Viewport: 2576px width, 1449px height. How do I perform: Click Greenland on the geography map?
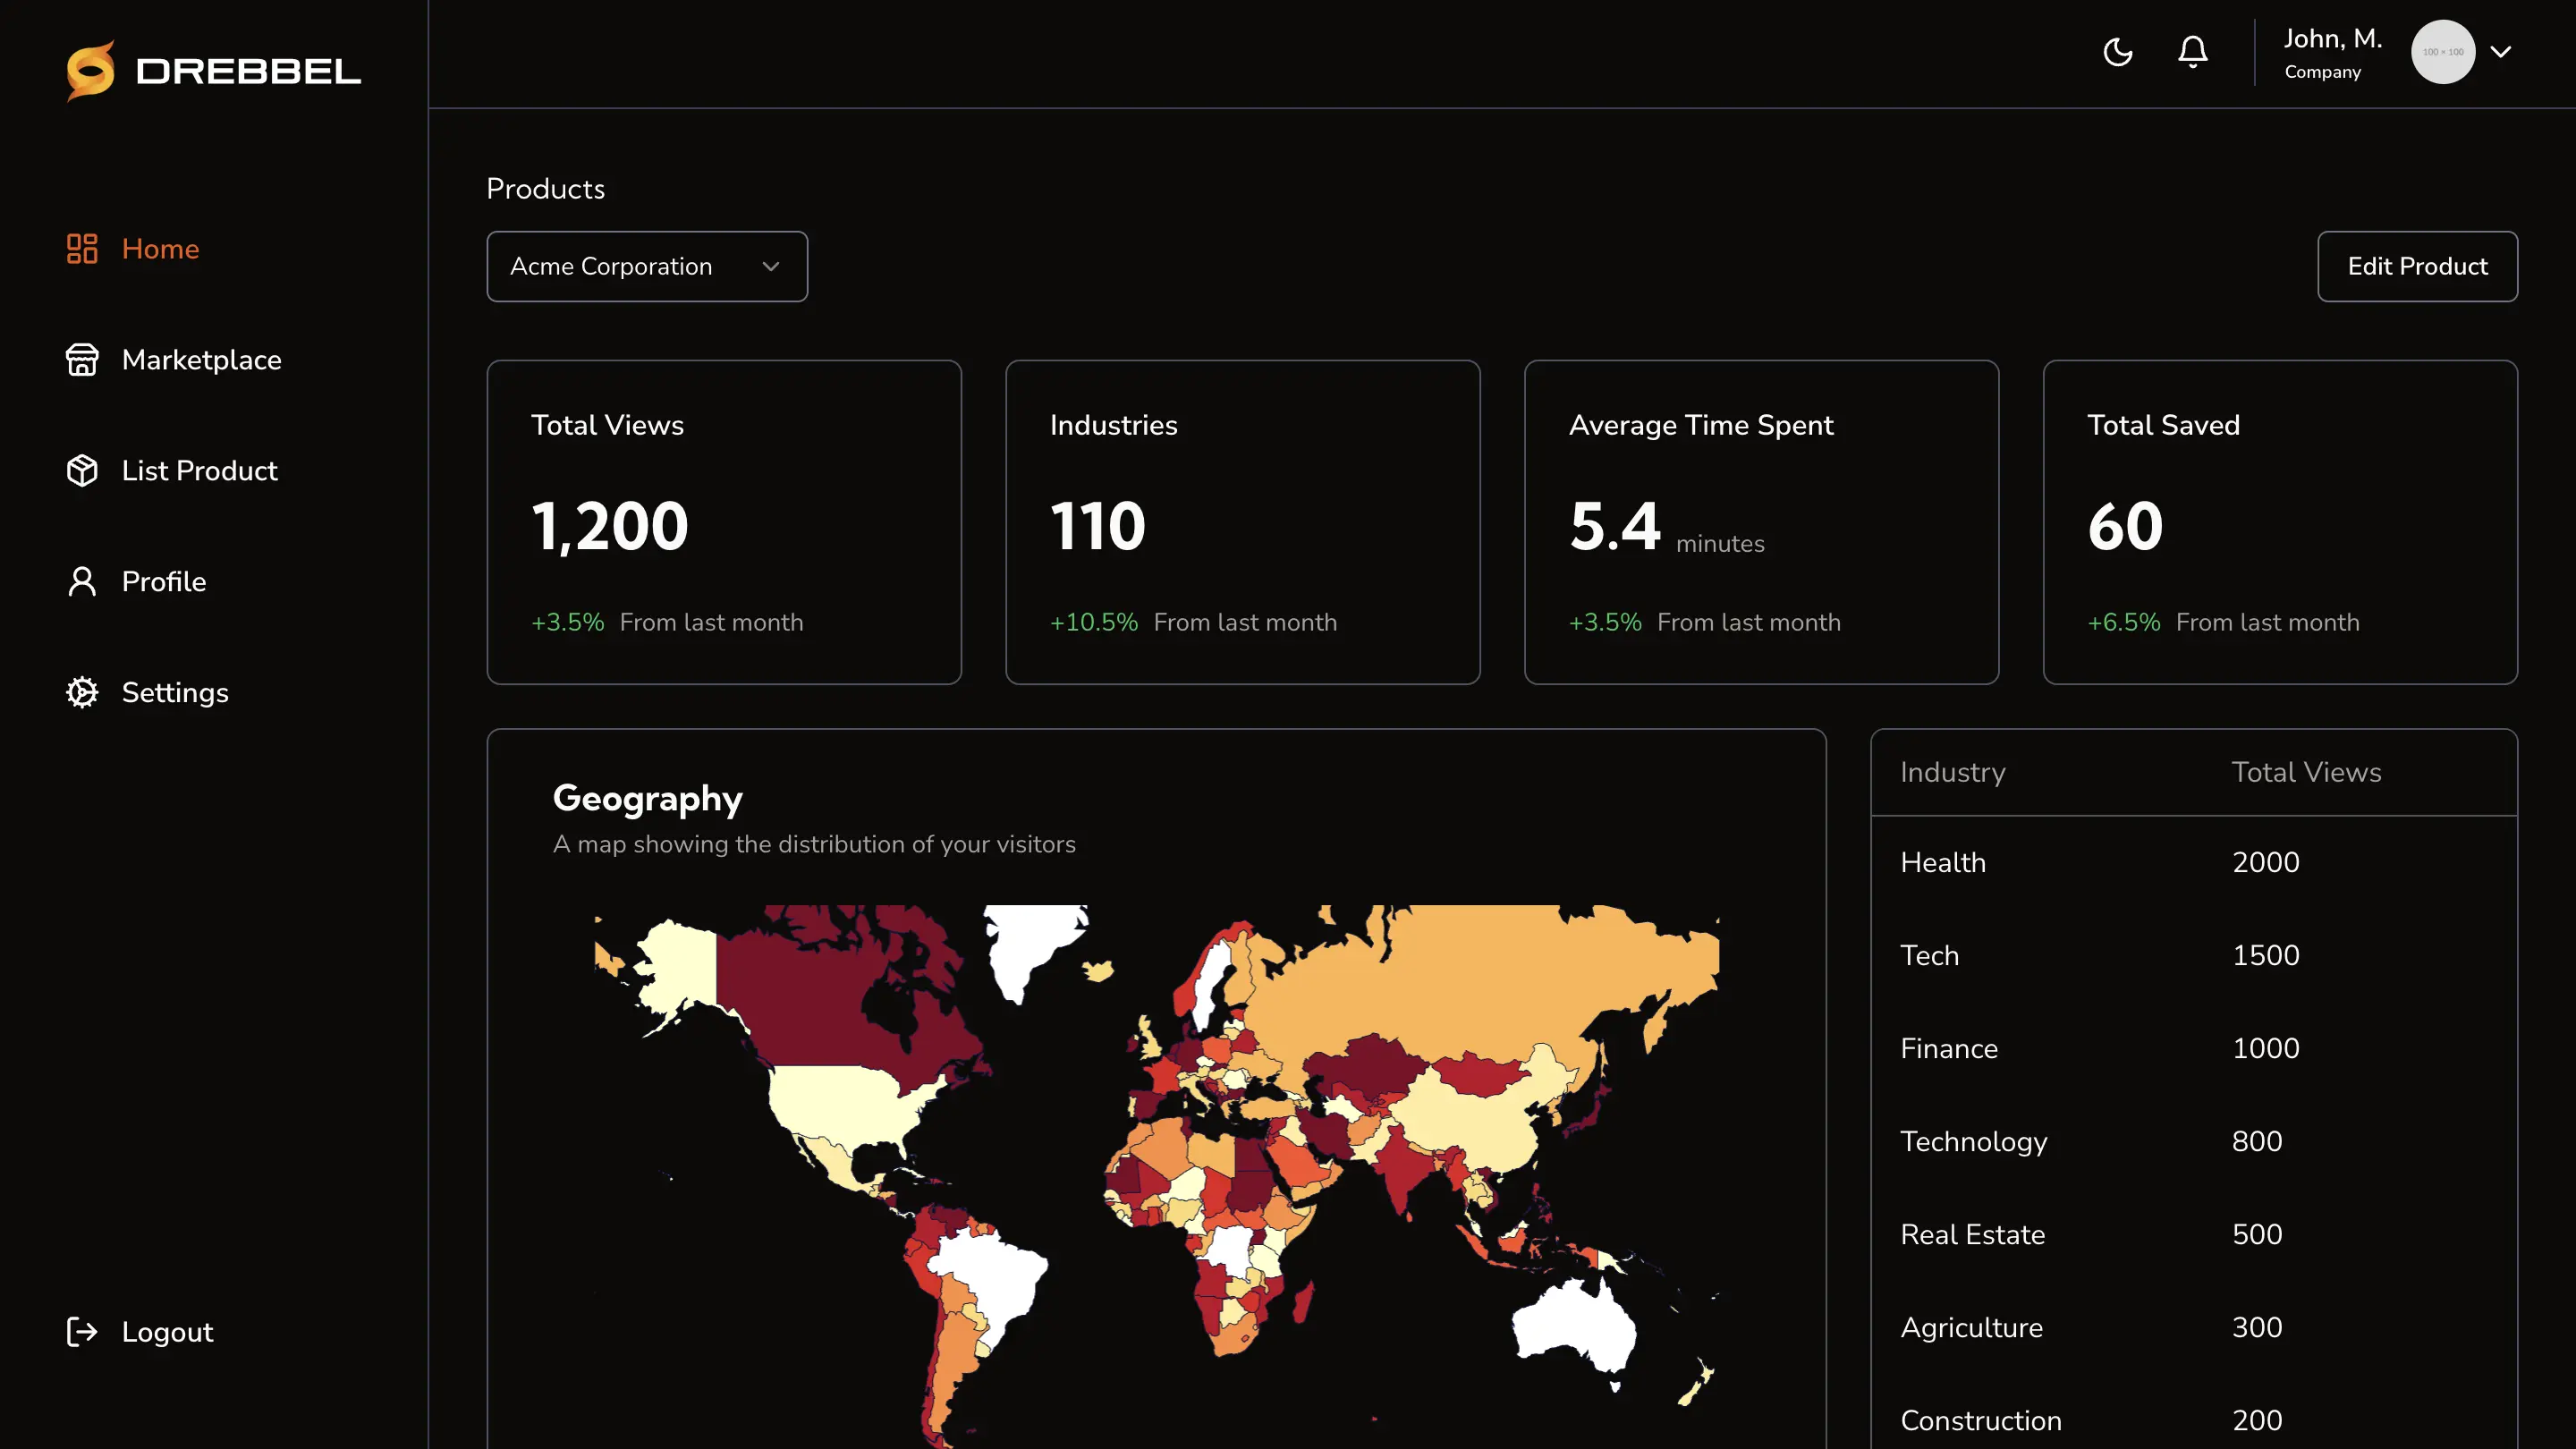(1030, 945)
